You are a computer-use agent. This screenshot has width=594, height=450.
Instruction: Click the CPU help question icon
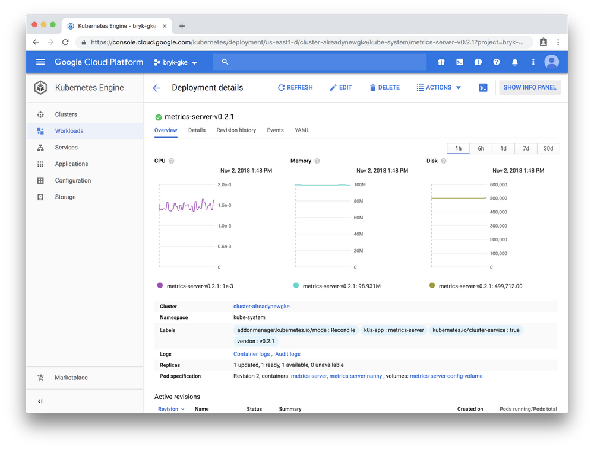click(x=172, y=161)
